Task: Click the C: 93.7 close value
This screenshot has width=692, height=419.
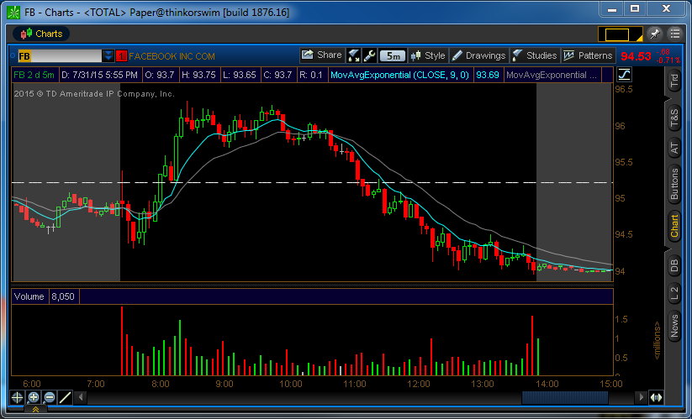Action: (277, 75)
